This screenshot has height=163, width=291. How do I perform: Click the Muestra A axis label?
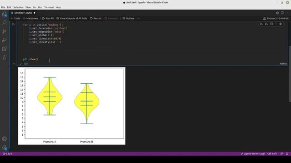coord(50,142)
